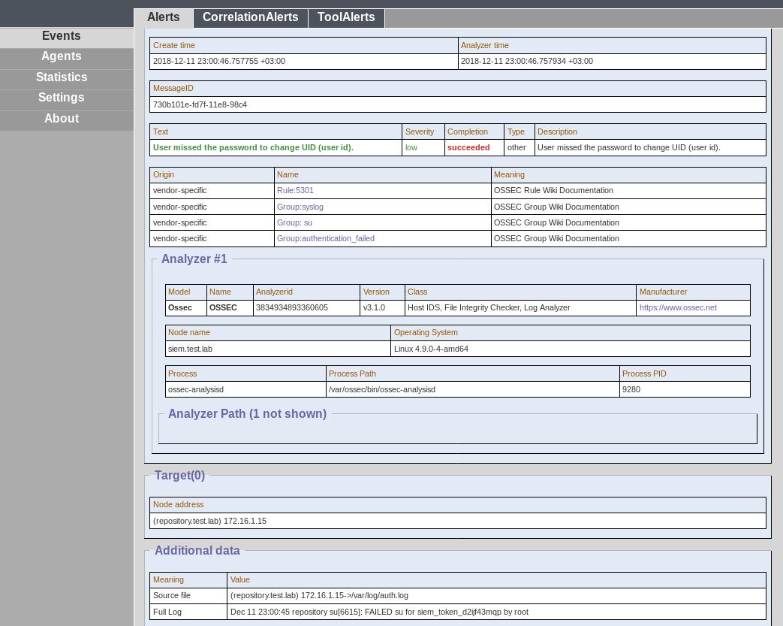Screen dimensions: 783x626
Task: Open the ToolAlerts tab
Action: pyautogui.click(x=345, y=17)
